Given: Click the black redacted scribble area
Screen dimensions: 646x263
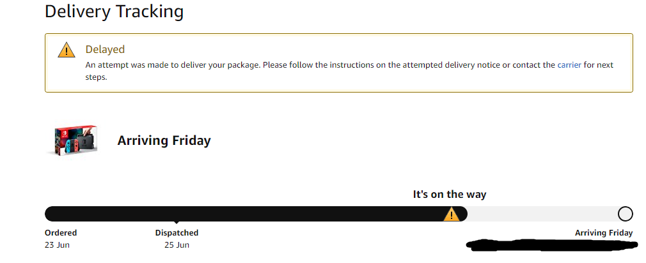Looking at the screenshot, I should pos(550,245).
